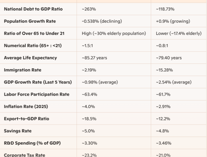Select the Savings Rate row label

(x=18, y=131)
